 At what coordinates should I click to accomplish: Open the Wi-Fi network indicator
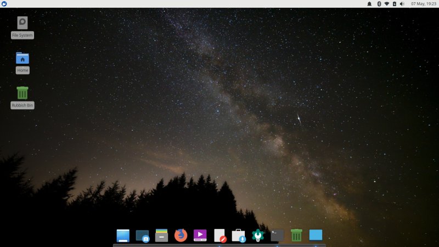pyautogui.click(x=387, y=4)
